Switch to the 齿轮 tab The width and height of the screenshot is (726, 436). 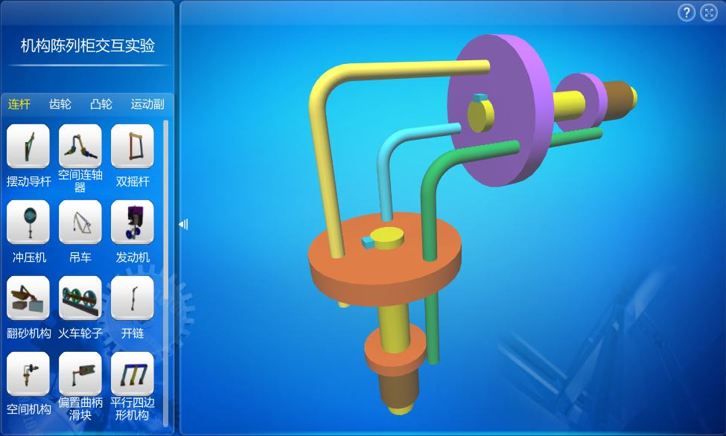pyautogui.click(x=60, y=104)
